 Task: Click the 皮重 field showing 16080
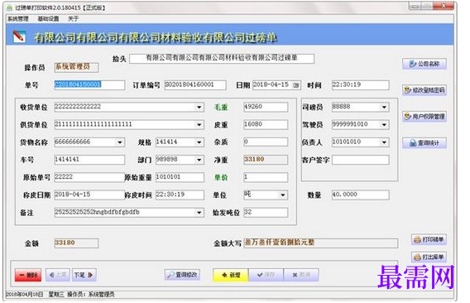click(x=266, y=124)
